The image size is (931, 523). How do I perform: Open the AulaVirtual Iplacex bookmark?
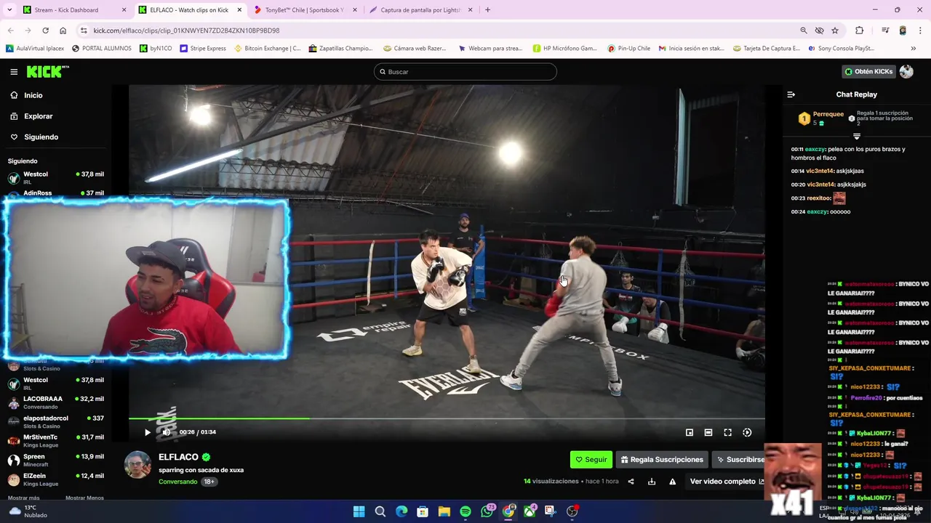tap(35, 49)
